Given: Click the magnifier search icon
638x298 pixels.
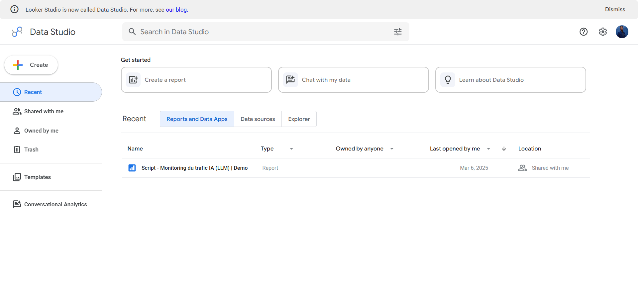Looking at the screenshot, I should coord(132,32).
